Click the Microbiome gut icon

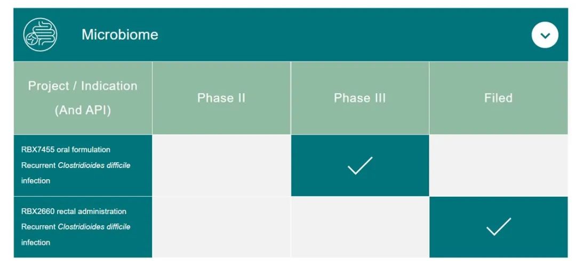(x=40, y=35)
